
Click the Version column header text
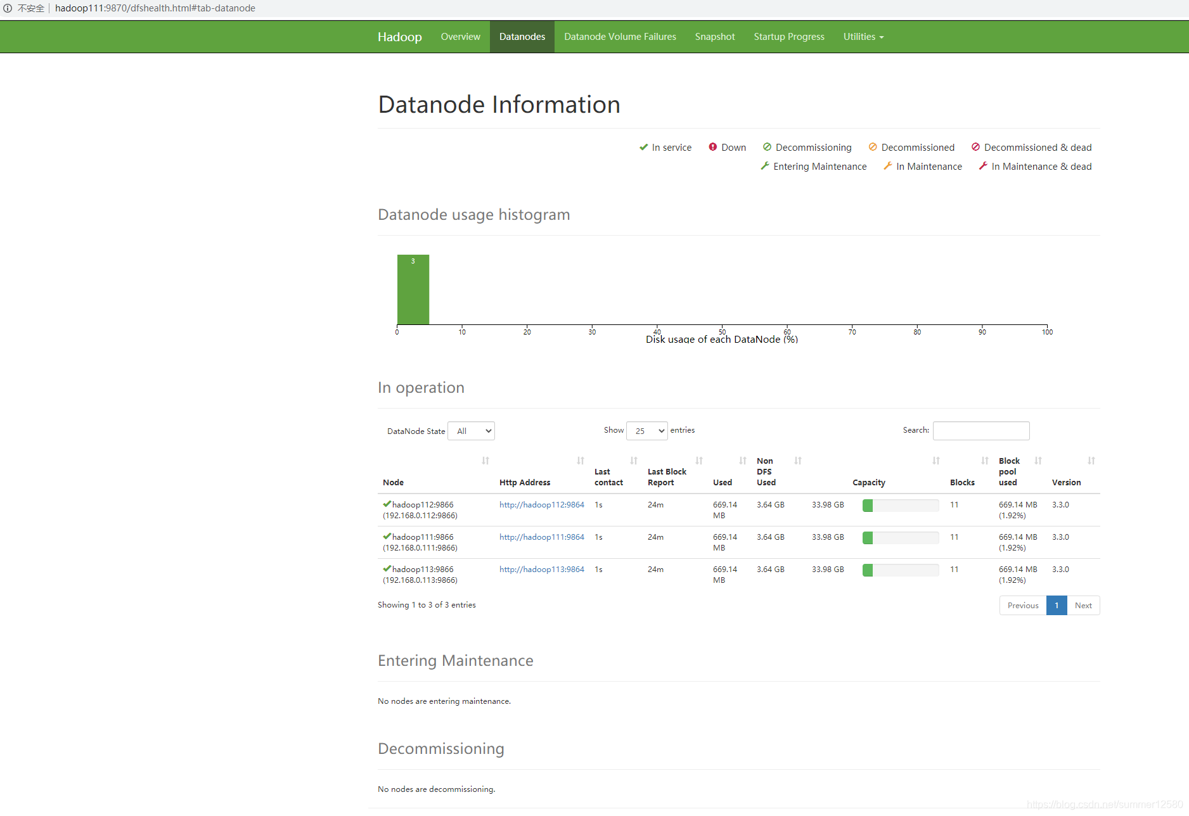(1066, 483)
